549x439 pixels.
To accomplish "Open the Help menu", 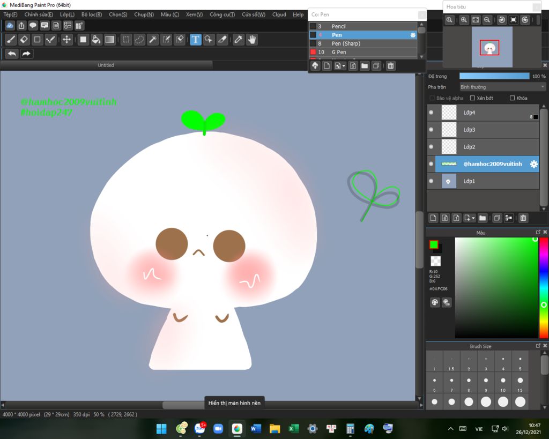I will [298, 14].
